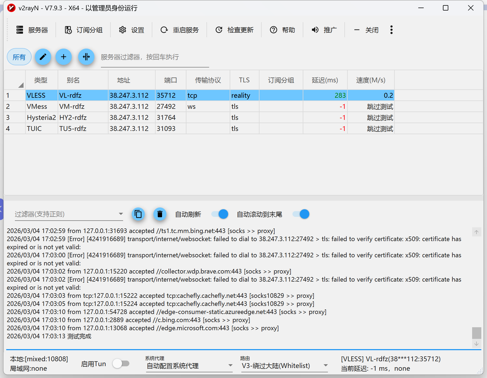This screenshot has width=487, height=378.
Task: Copy log contents with the copy icon
Action: (138, 214)
